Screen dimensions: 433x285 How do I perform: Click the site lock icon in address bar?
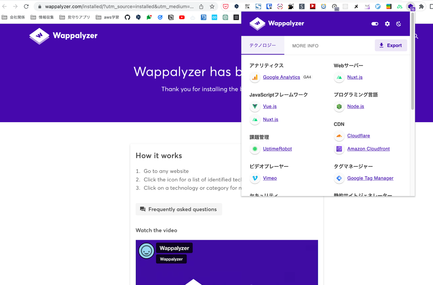point(39,7)
